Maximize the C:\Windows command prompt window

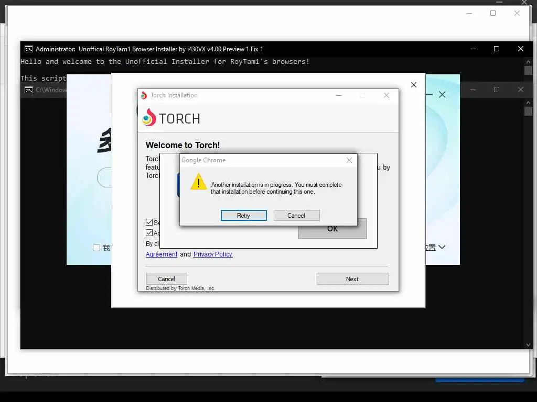point(497,90)
